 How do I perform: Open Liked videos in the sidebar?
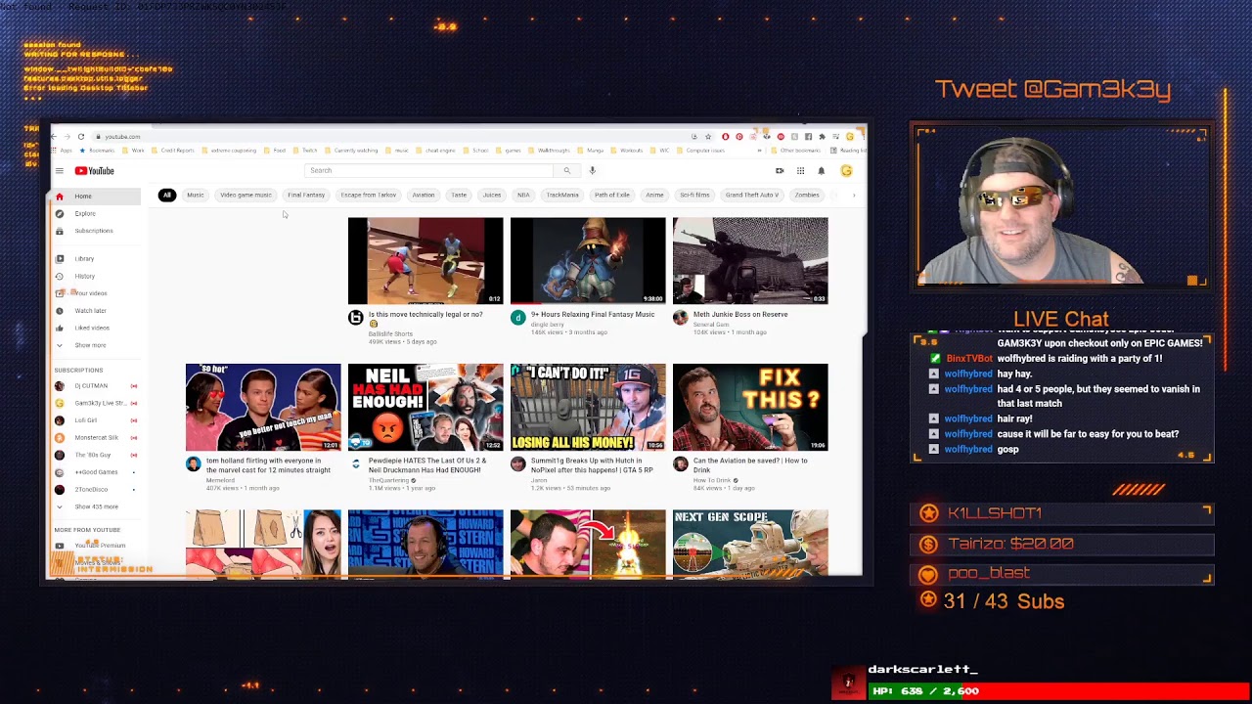tap(97, 329)
